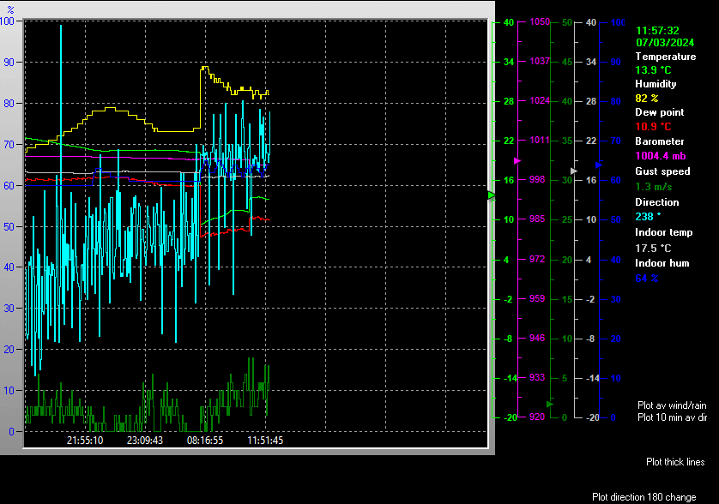Image resolution: width=719 pixels, height=504 pixels.
Task: Click the Temperature label in legend
Action: click(x=665, y=57)
